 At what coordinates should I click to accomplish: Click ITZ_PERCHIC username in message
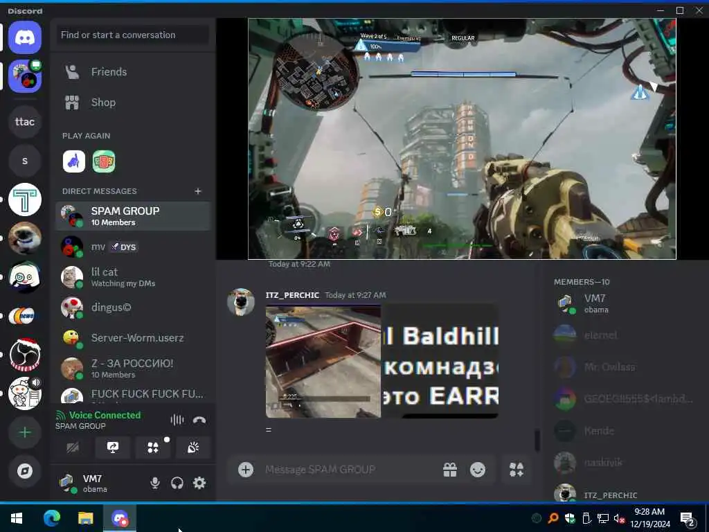[292, 295]
